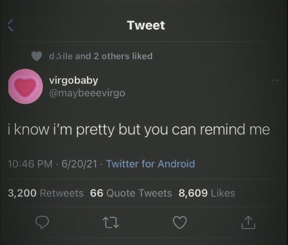View the 66 Quote Tweets list
Screen dimensions: 288x245
coord(131,193)
